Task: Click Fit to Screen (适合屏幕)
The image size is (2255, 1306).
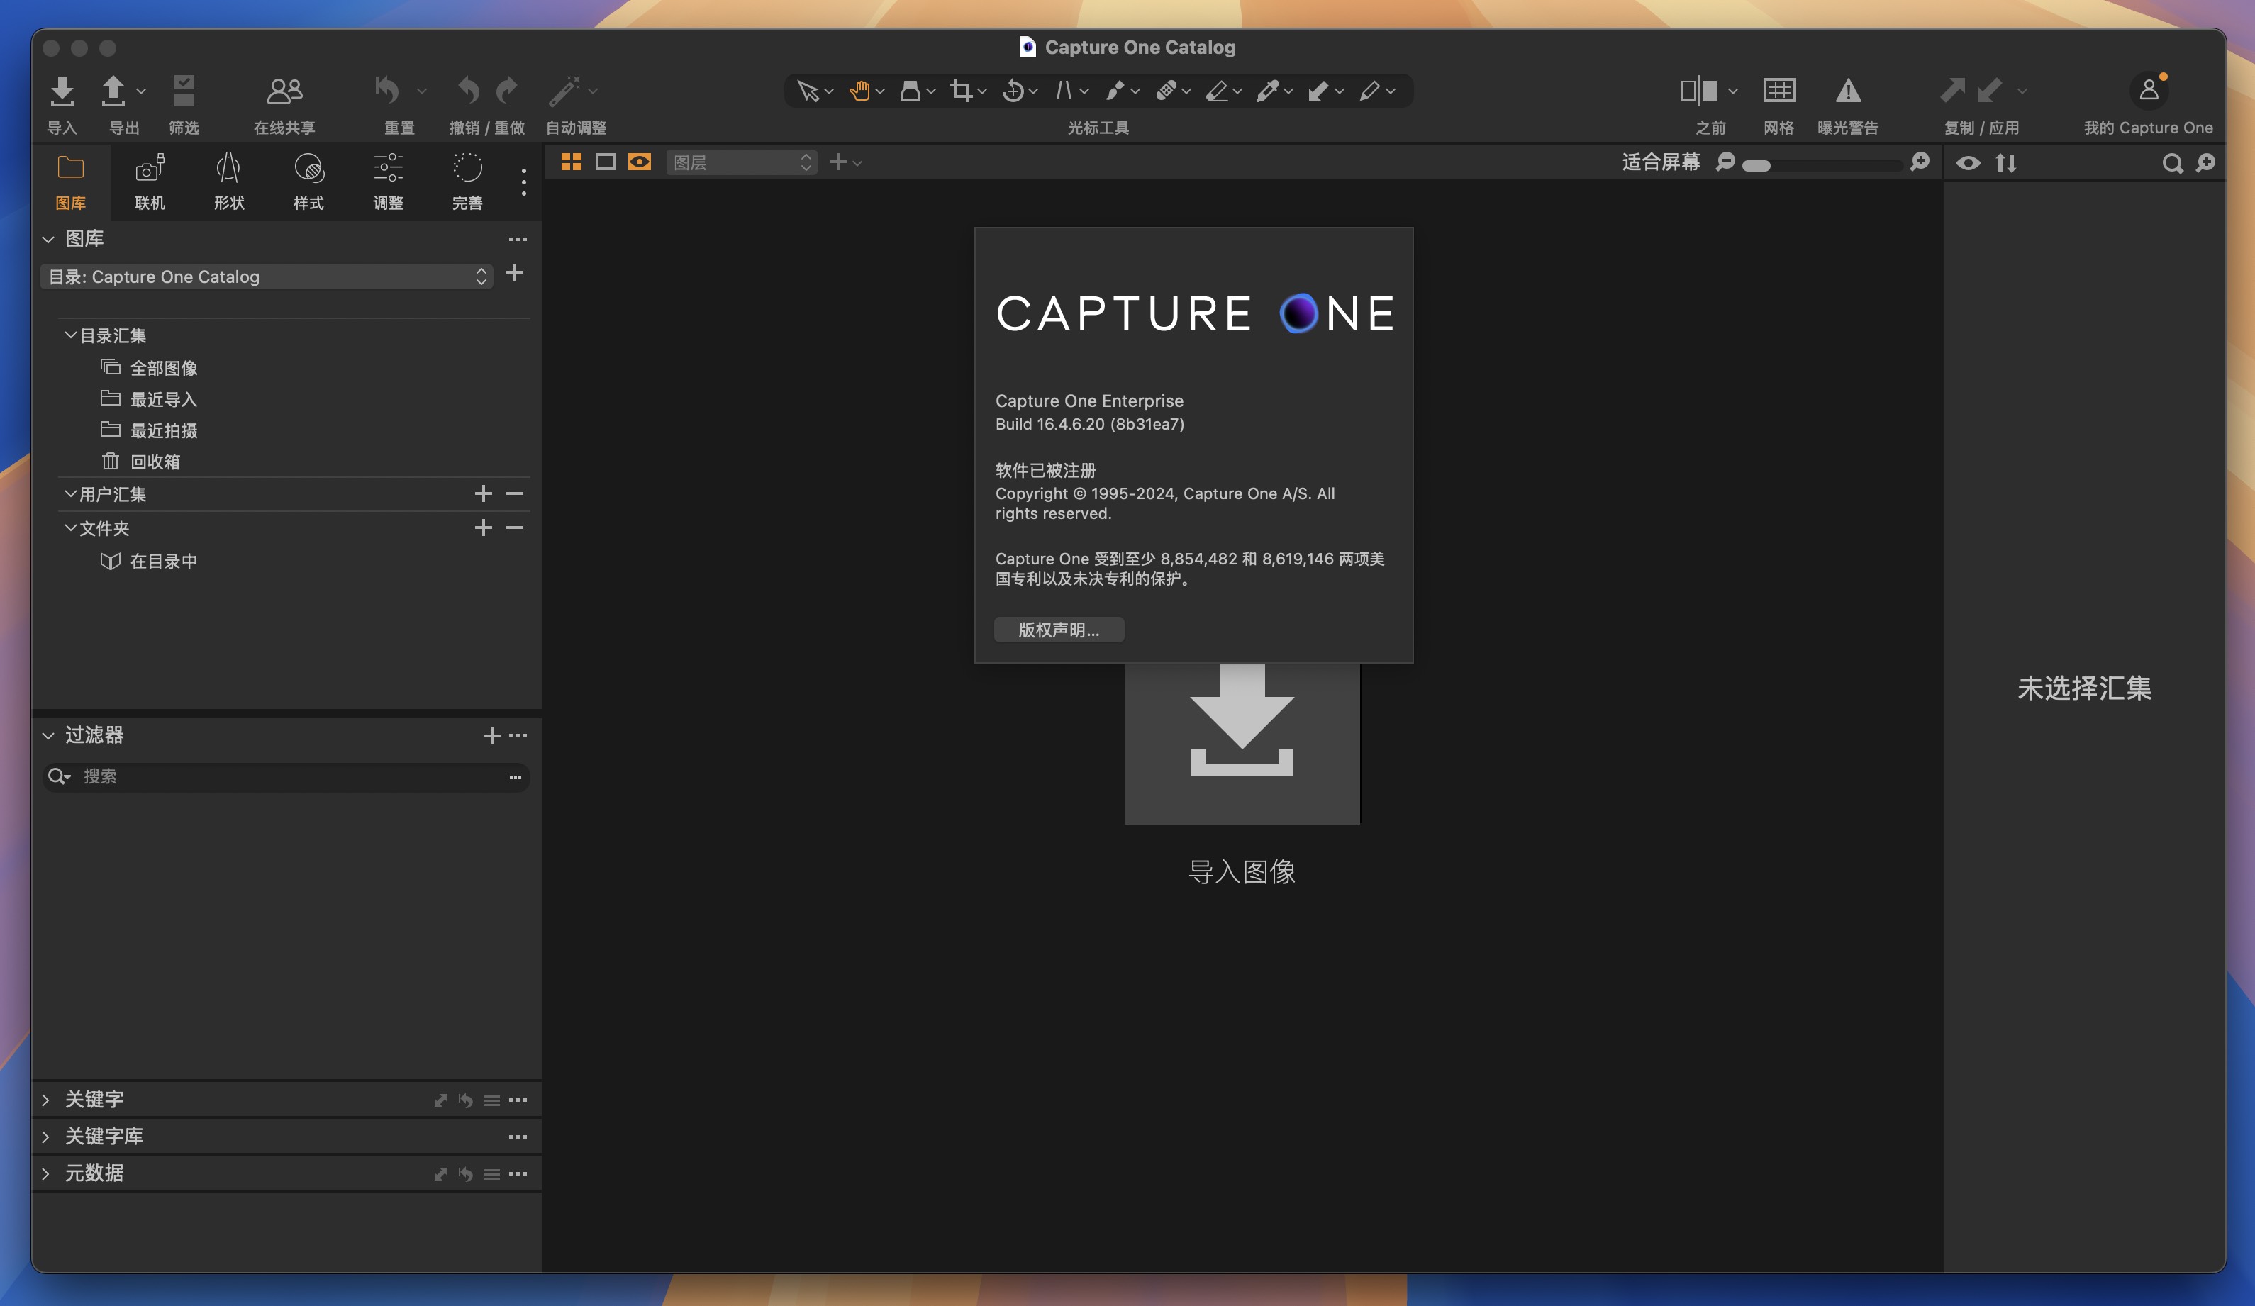Action: tap(1661, 162)
